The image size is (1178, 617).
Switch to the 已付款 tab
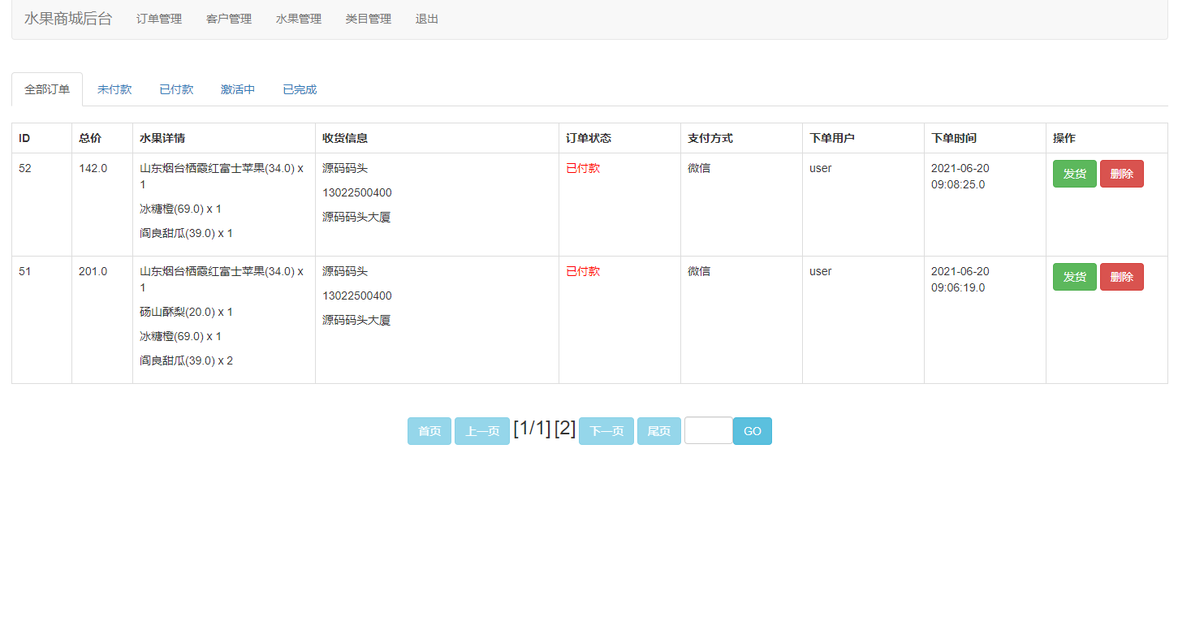click(176, 89)
